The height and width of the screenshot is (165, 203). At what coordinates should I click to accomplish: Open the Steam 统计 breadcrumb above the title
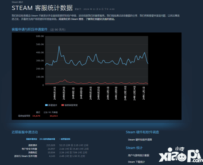pos(17,2)
